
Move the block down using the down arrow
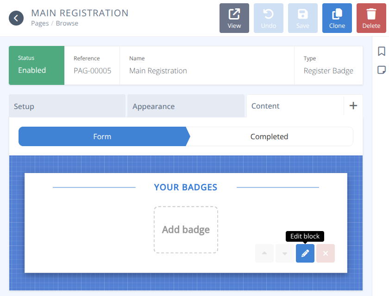point(284,253)
